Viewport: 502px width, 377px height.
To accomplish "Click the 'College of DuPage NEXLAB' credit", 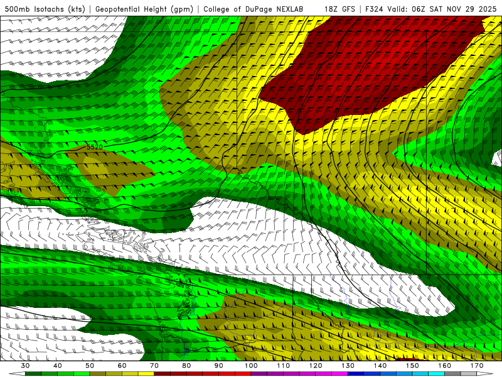I will coord(253,9).
